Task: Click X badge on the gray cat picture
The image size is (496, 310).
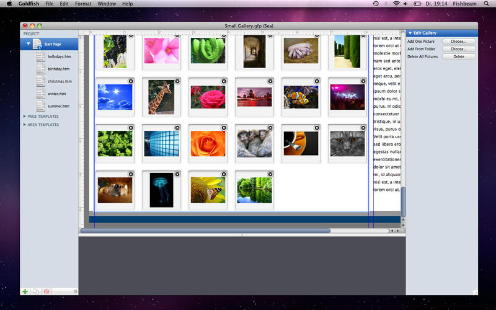Action: pyautogui.click(x=363, y=128)
